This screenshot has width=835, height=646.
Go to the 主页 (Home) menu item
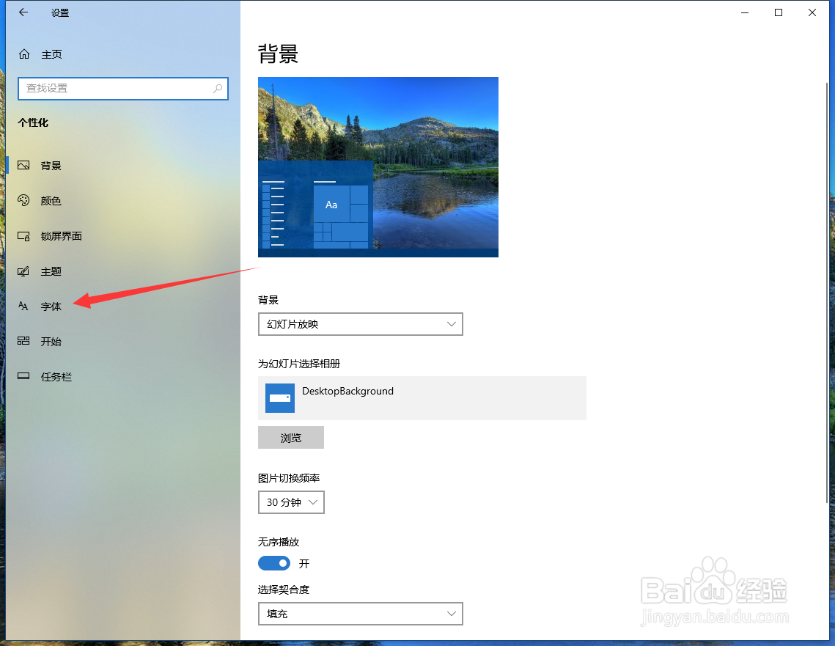coord(51,54)
